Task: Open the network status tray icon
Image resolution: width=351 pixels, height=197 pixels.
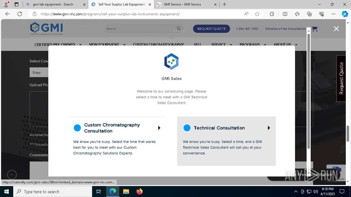Action: click(309, 192)
